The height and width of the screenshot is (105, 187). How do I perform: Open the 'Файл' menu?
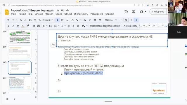[x=14, y=14]
